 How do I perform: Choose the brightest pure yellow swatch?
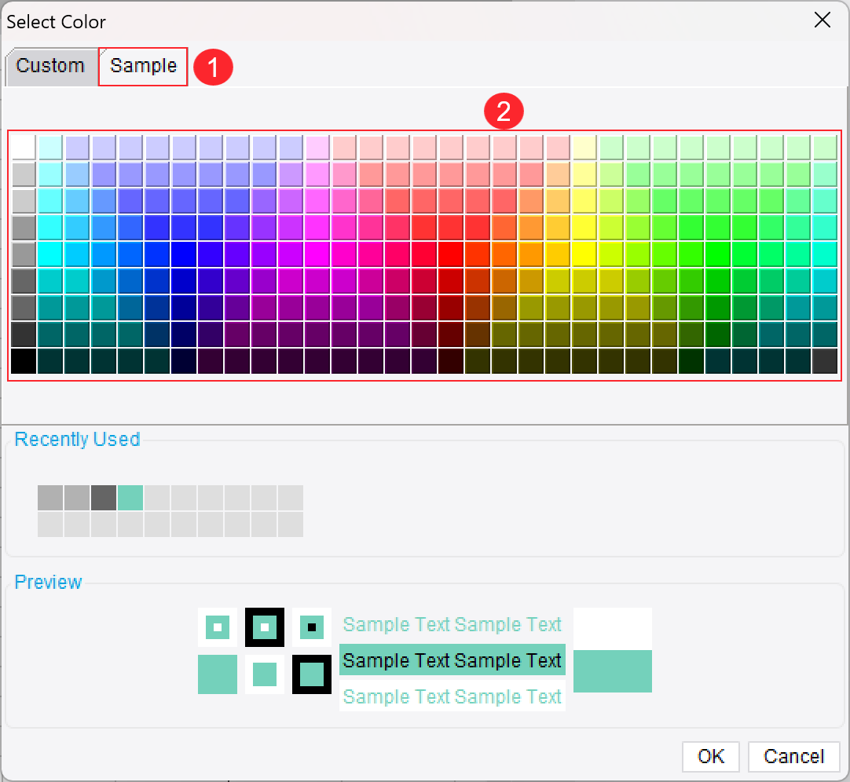point(584,254)
